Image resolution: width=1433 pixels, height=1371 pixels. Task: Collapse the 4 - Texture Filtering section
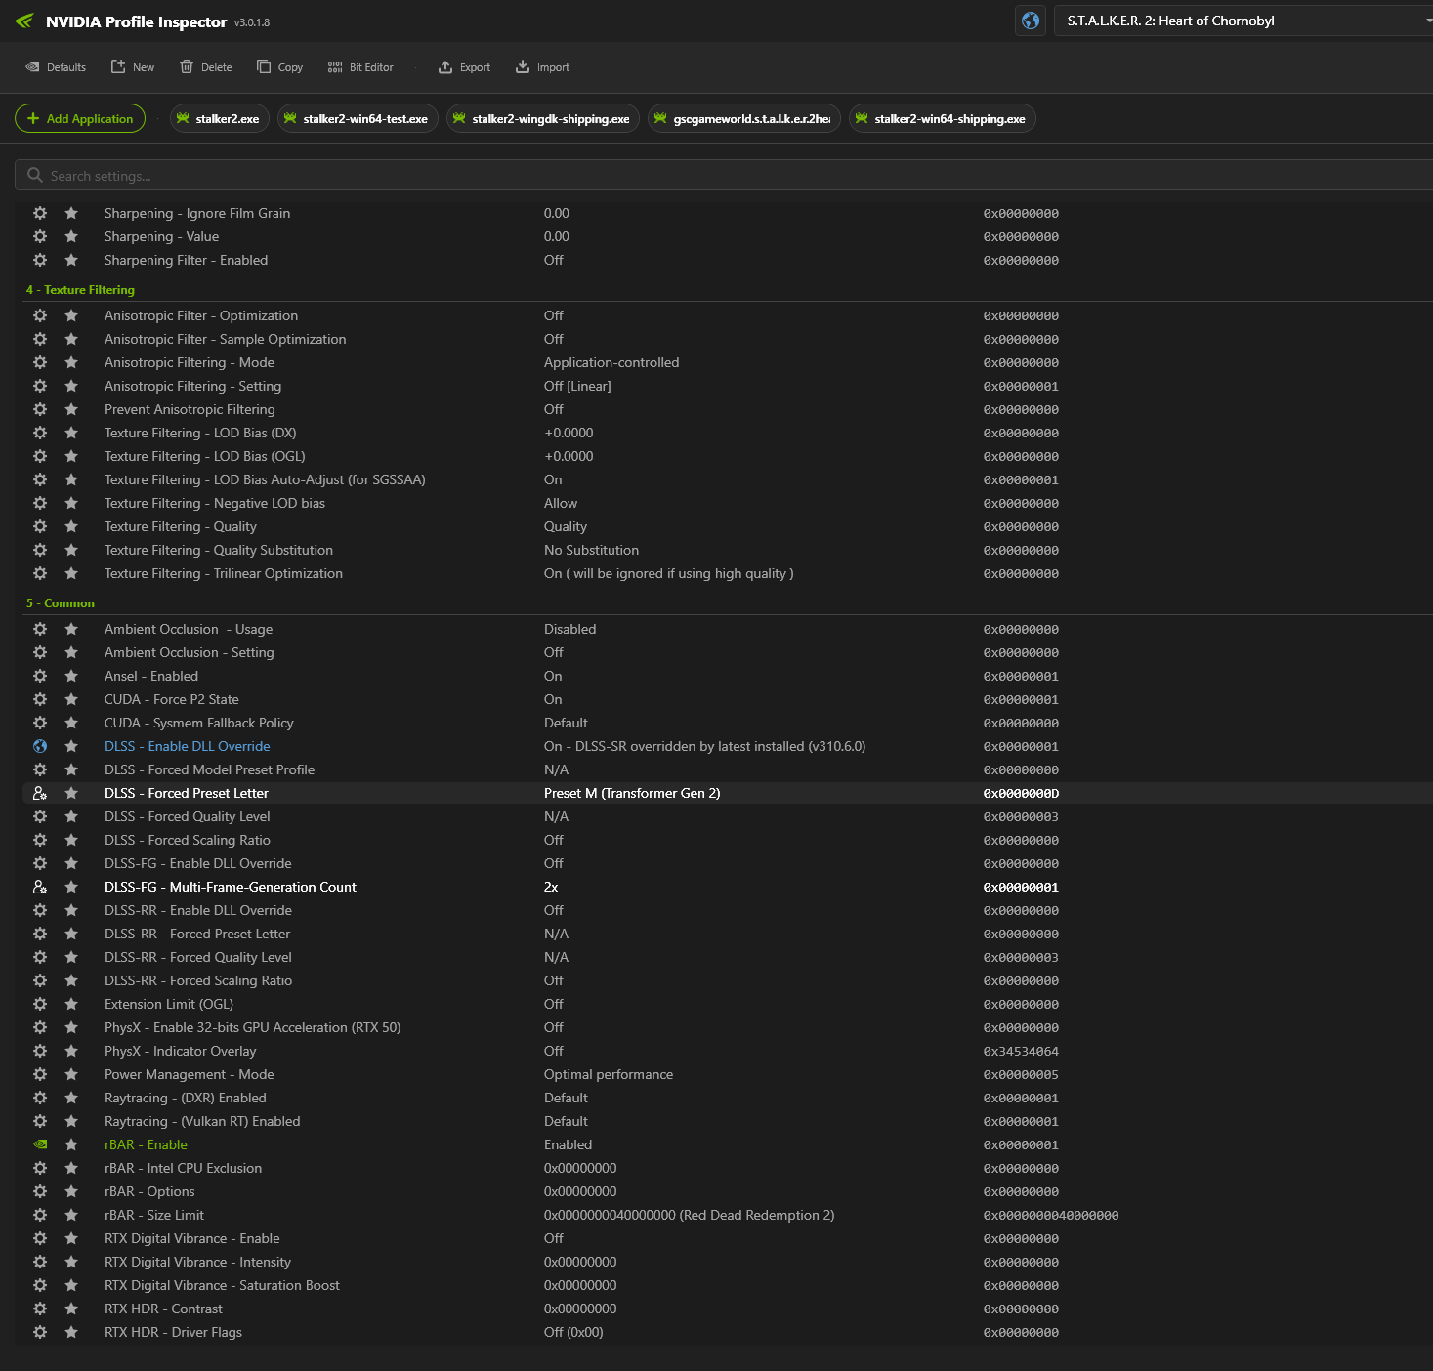pos(80,290)
